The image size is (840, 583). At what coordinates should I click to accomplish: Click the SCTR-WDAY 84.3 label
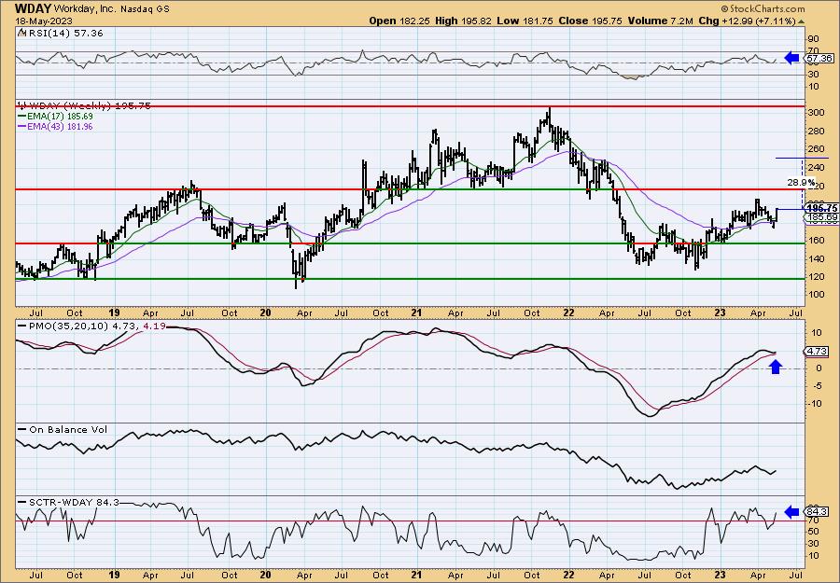tap(74, 502)
